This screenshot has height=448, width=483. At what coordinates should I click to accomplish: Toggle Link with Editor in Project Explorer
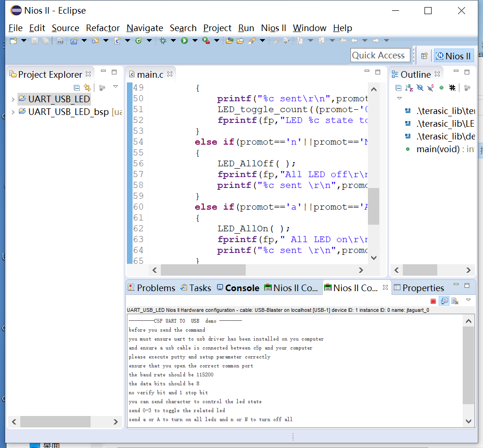[x=87, y=88]
